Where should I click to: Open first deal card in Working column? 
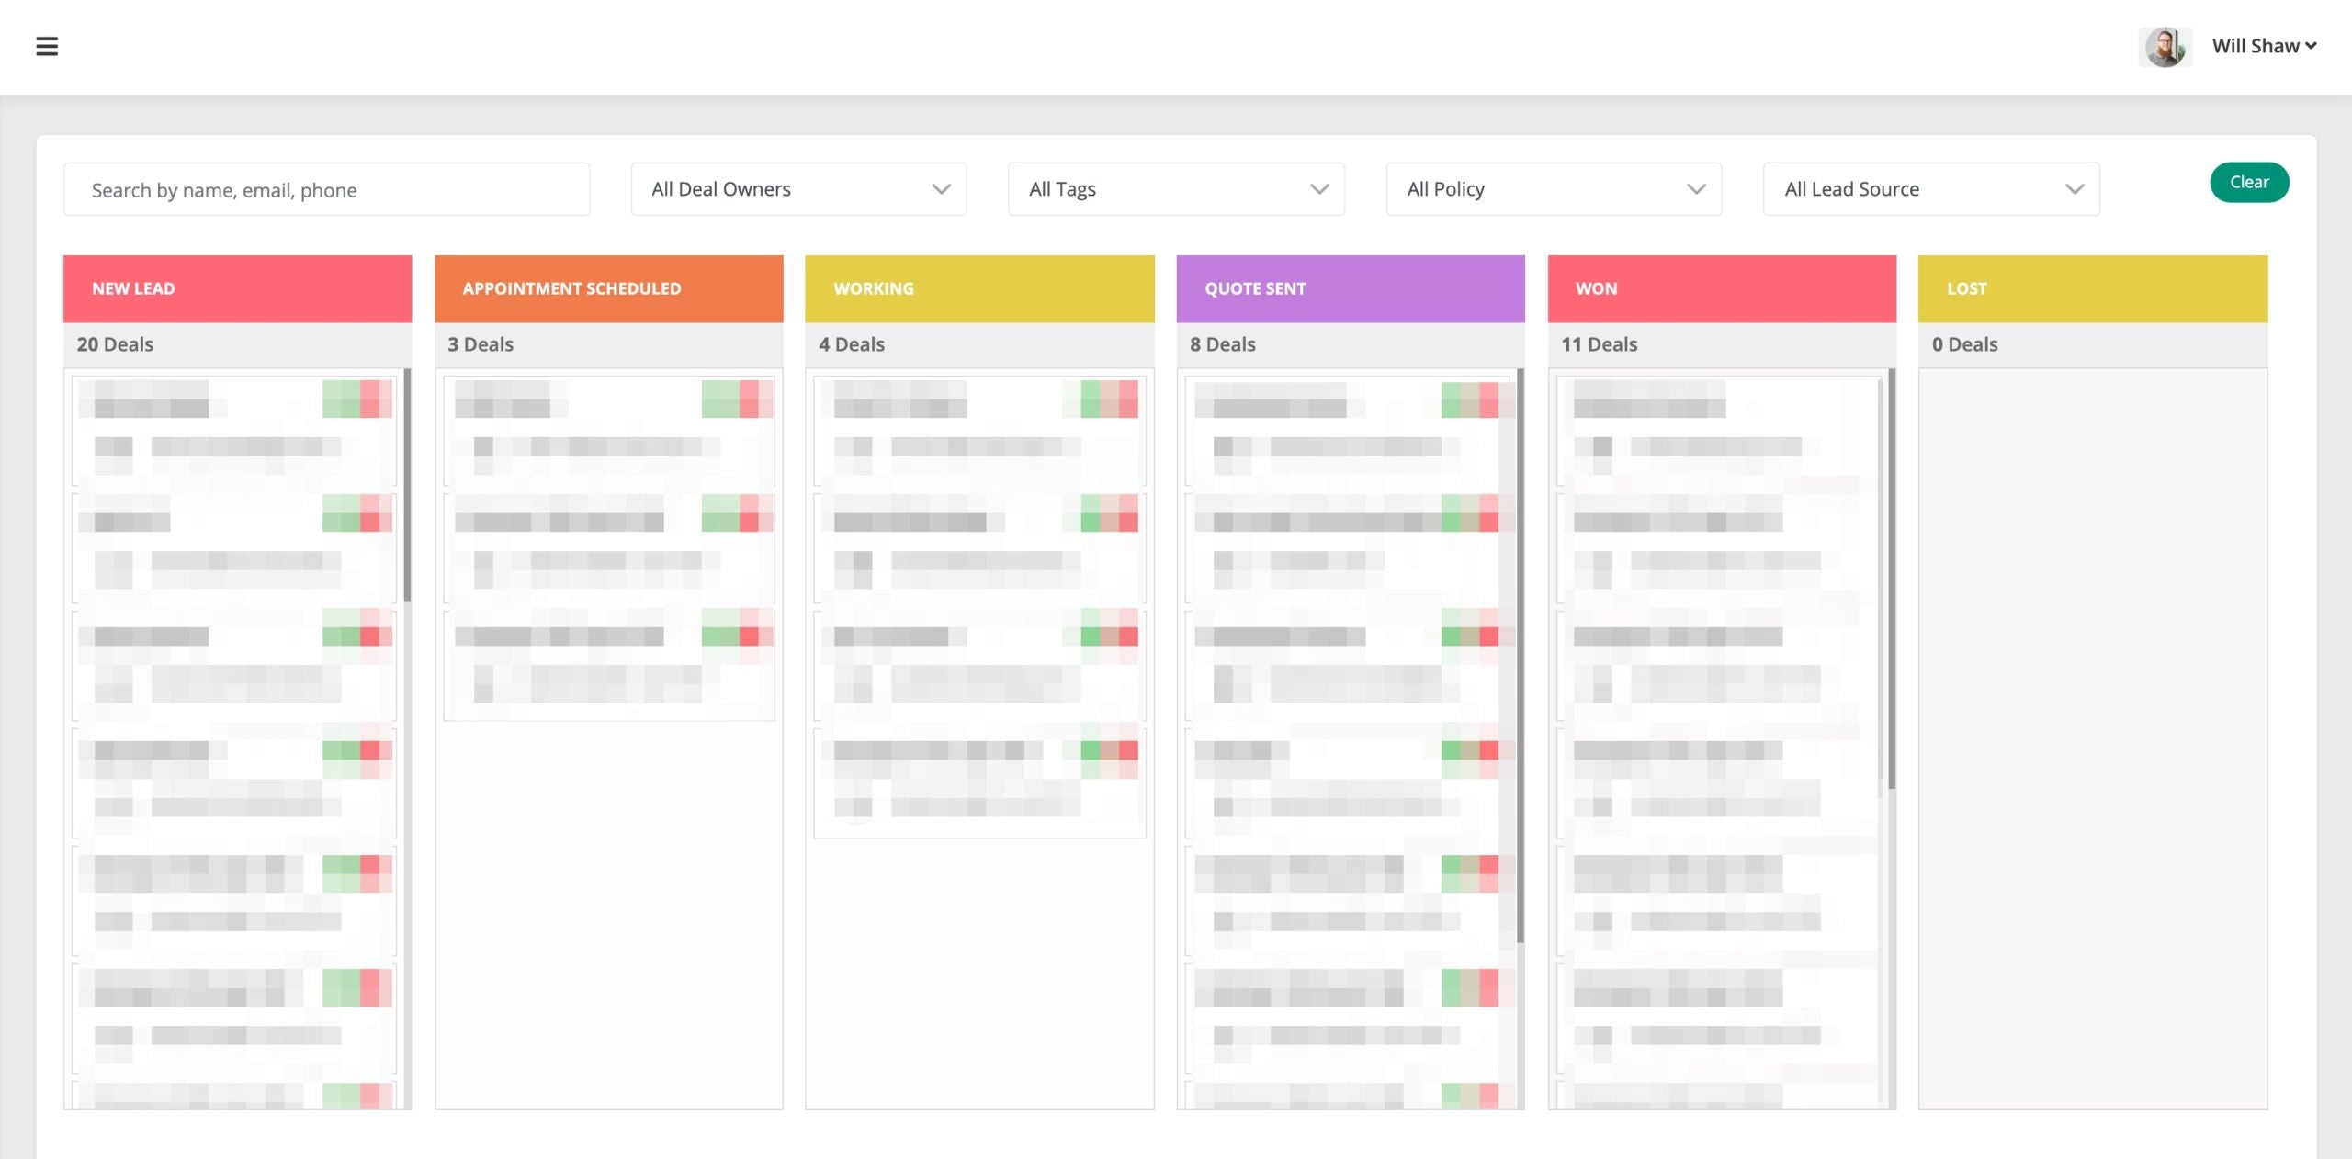tap(979, 430)
